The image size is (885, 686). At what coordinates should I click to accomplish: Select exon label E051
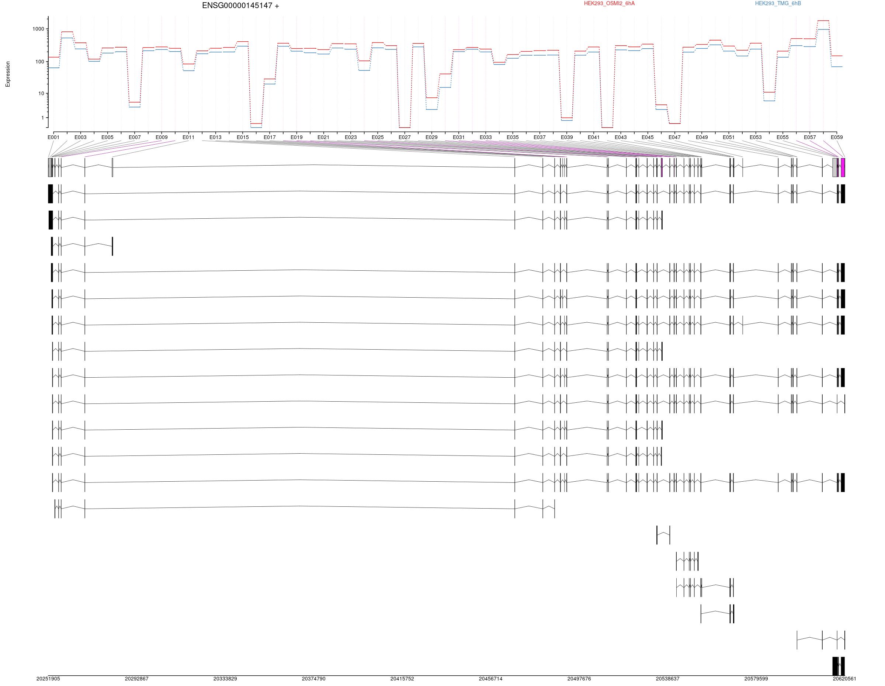coord(729,137)
